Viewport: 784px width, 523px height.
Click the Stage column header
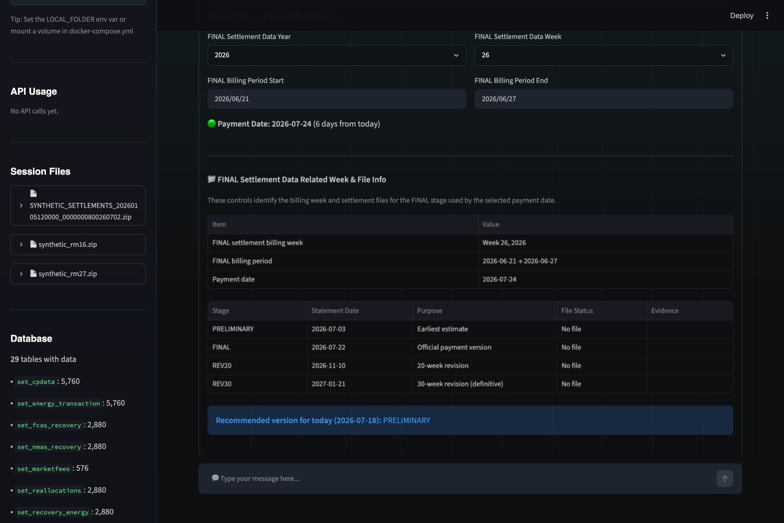[x=258, y=311]
